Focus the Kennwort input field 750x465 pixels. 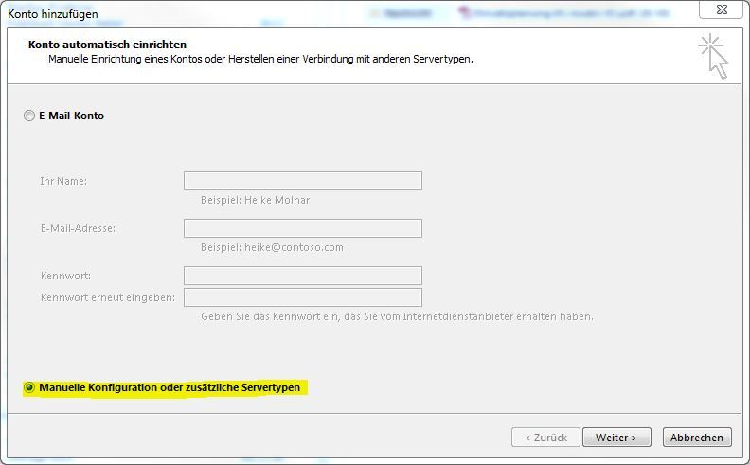coord(303,276)
